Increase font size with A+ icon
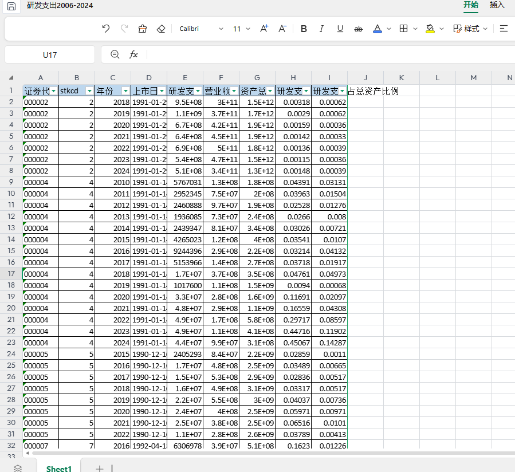Screen dimensions: 515x472 coord(264,29)
